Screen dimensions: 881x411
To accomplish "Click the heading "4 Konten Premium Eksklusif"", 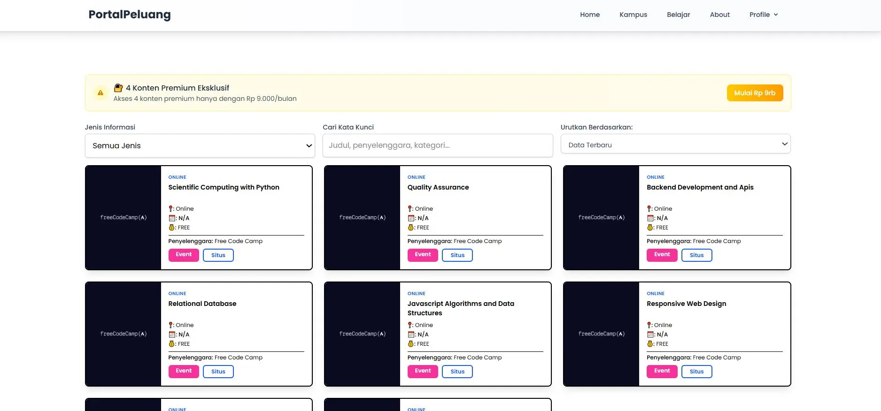I will [178, 88].
